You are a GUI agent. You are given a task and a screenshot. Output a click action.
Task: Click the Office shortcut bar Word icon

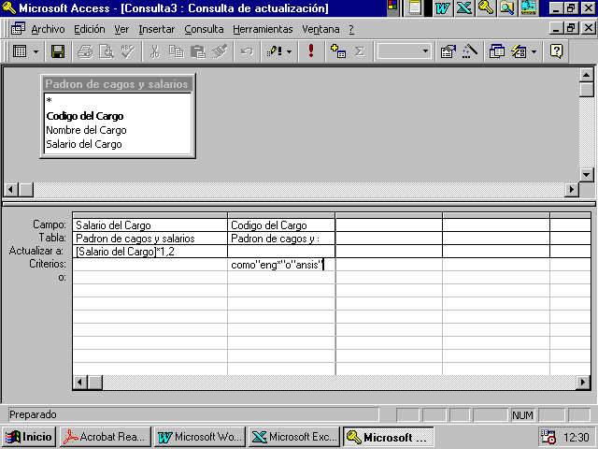(442, 7)
